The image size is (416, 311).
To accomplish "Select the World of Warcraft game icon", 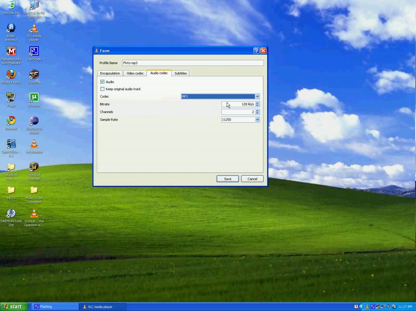I will pyautogui.click(x=34, y=171).
